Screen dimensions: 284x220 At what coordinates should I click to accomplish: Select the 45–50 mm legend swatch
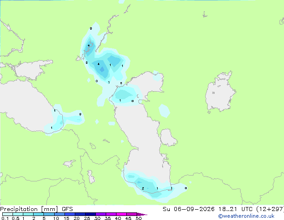(132, 214)
